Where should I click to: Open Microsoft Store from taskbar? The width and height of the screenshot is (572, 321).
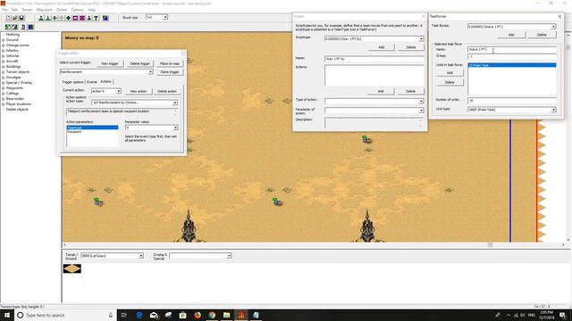(182, 315)
